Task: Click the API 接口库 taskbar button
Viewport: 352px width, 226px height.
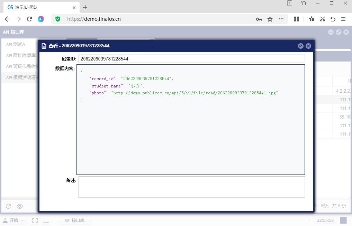Action: pyautogui.click(x=75, y=220)
